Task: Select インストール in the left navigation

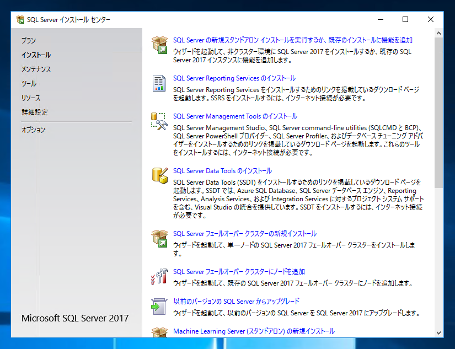Action: 36,55
